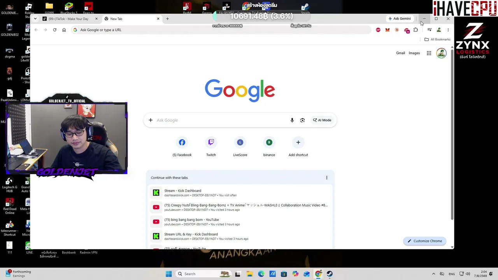Open the media controls toolbar icon

tap(429, 30)
